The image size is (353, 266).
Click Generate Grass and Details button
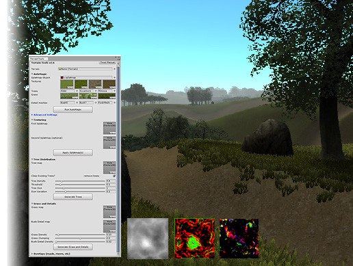point(73,247)
